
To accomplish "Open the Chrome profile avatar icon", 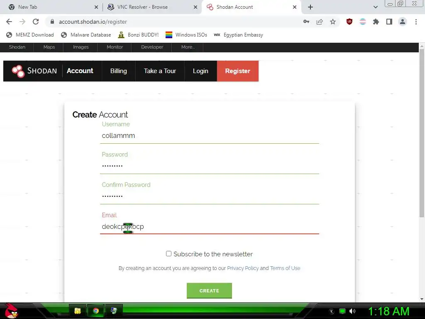I will 403,22.
